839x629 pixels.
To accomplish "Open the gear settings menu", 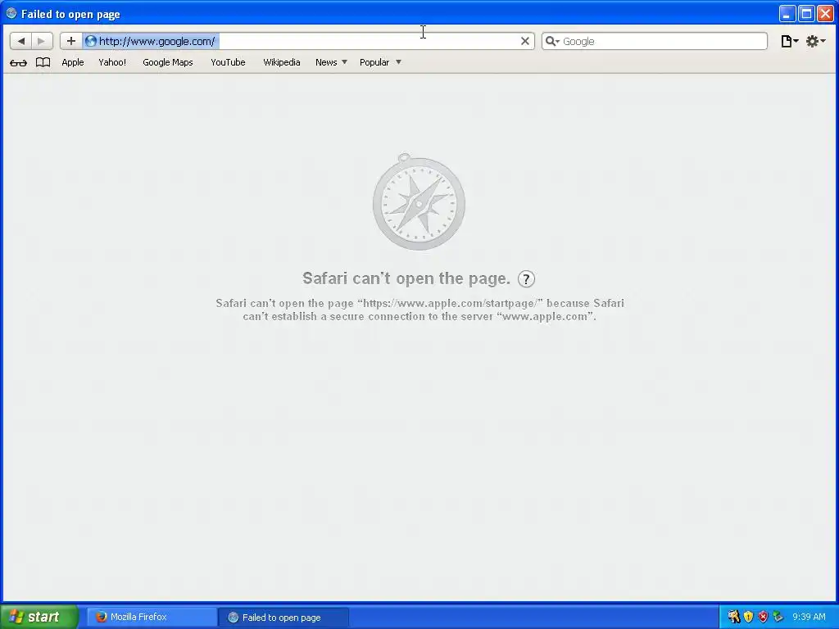I will click(815, 41).
